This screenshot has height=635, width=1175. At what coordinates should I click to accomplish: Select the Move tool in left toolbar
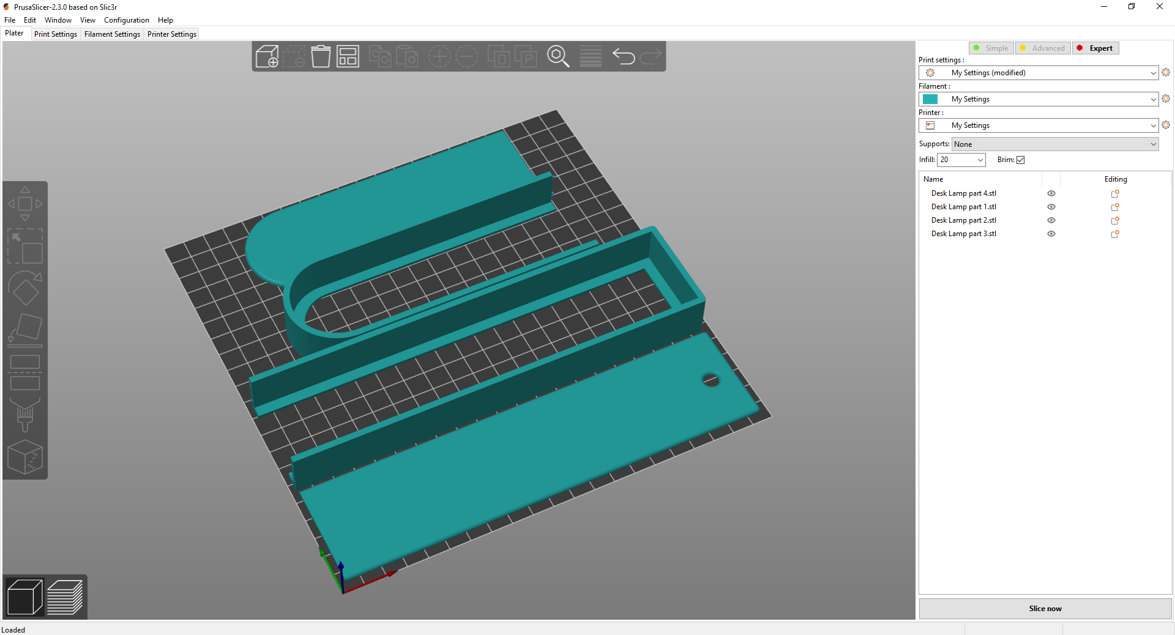[25, 202]
